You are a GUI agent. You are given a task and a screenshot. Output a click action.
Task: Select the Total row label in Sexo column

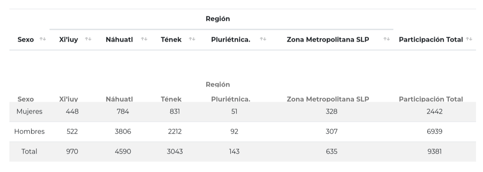(x=29, y=152)
